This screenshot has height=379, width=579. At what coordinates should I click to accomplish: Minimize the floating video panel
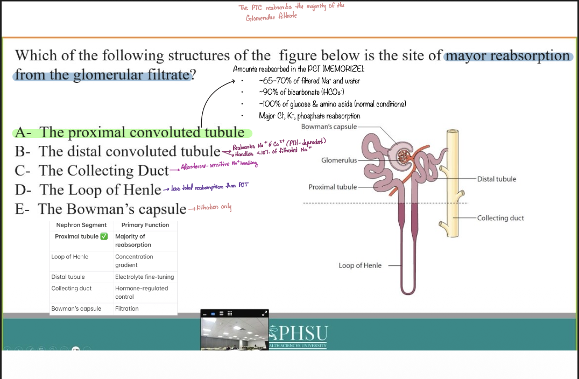click(204, 314)
